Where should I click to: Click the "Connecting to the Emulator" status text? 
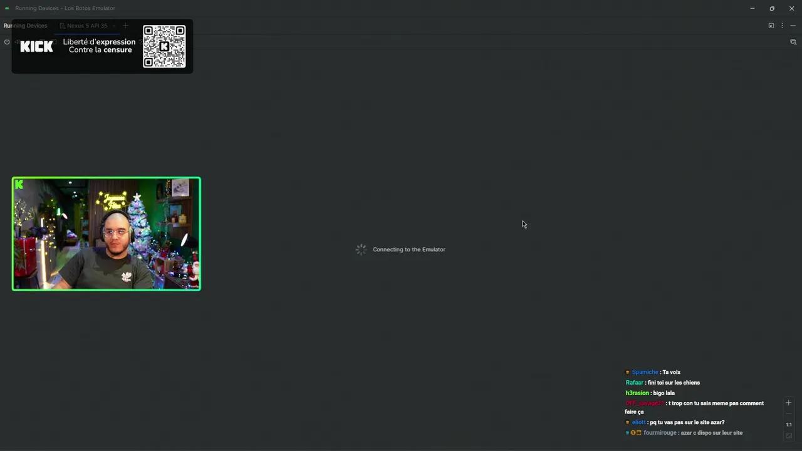coord(409,249)
